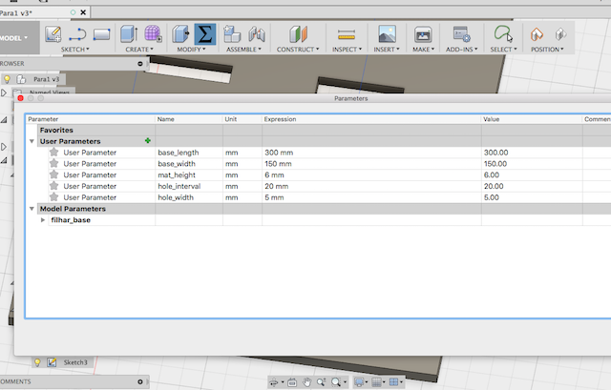This screenshot has height=390, width=611.
Task: Open the SELECT dropdown menu
Action: [503, 50]
